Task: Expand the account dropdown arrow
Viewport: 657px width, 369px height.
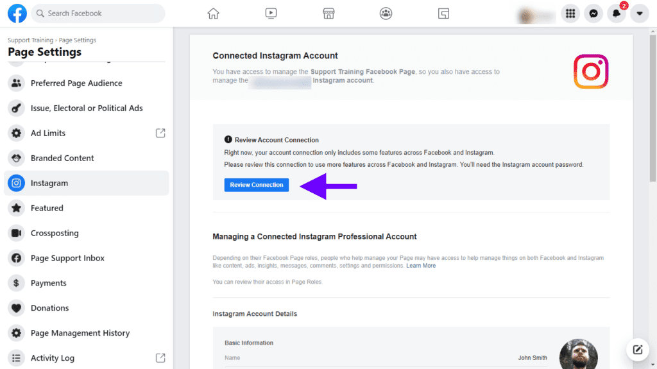Action: (x=640, y=13)
